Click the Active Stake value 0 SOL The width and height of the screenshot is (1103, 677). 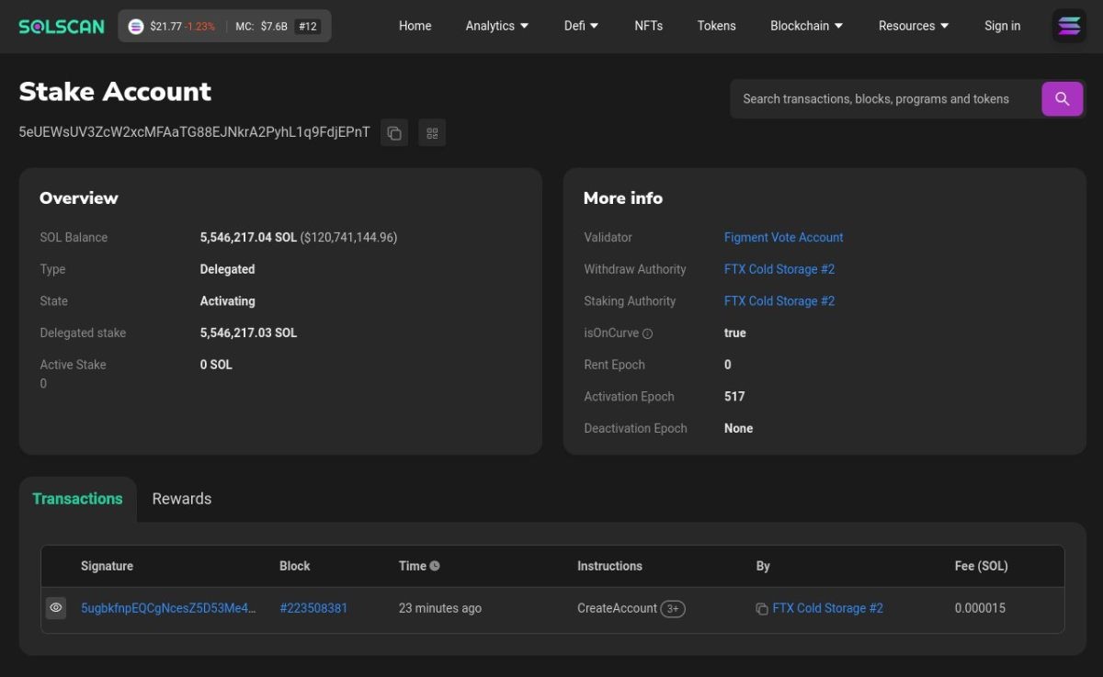click(216, 365)
